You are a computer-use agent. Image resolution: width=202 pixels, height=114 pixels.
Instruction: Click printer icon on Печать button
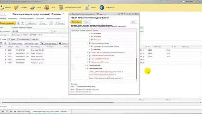[56, 23]
